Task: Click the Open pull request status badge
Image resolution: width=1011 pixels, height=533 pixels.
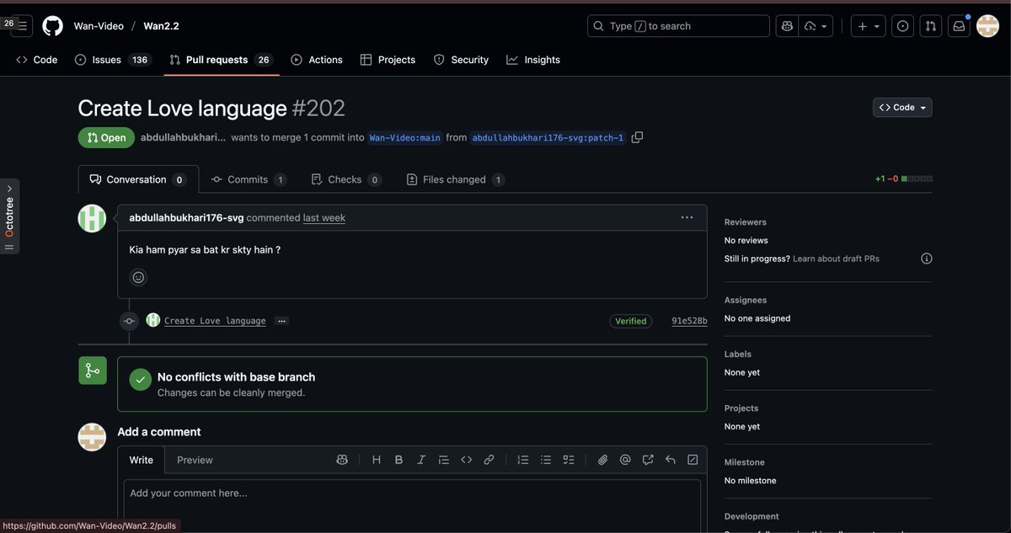Action: pyautogui.click(x=106, y=138)
